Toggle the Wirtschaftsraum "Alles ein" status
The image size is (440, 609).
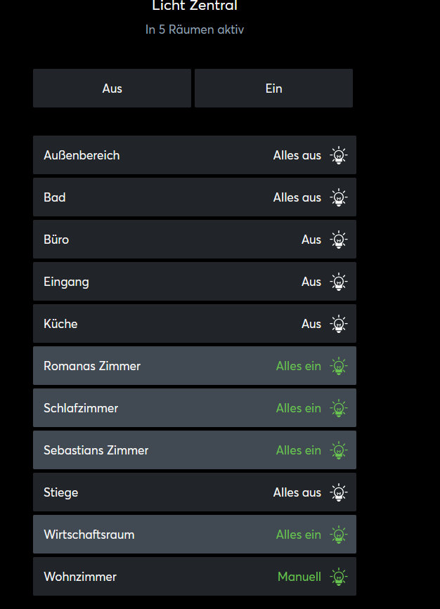298,535
